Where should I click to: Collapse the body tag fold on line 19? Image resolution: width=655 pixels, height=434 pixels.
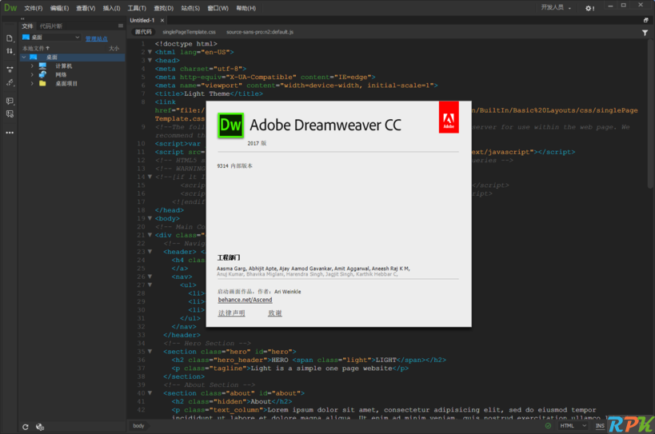tap(150, 218)
